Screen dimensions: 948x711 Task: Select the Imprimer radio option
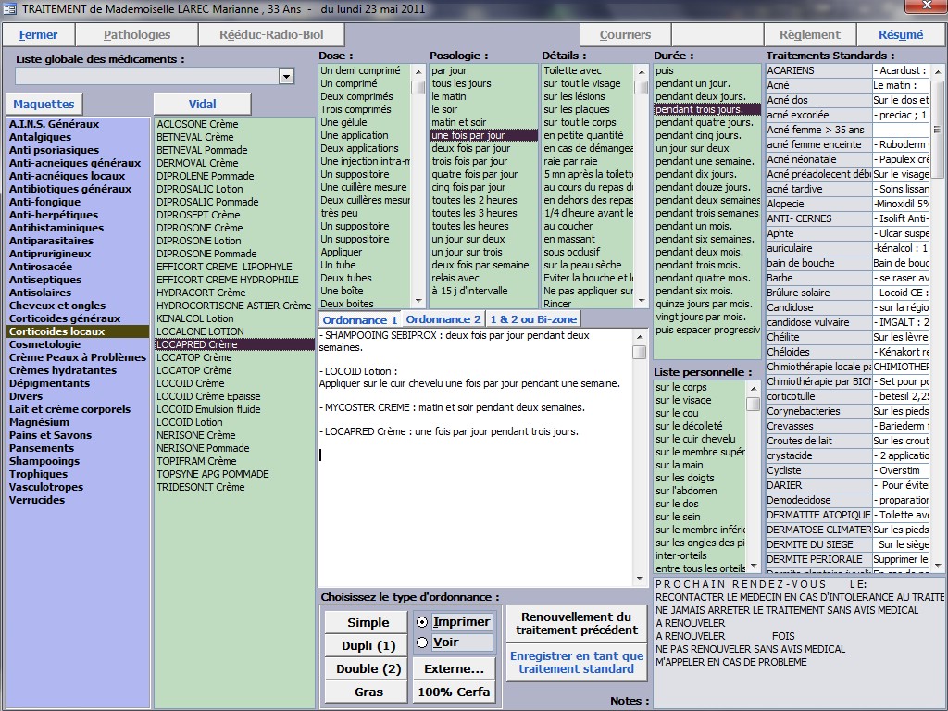(423, 622)
